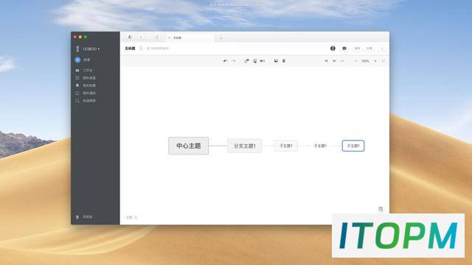The image size is (472, 265).
Task: Toggle the bookmark icon next to document title
Action: point(141,48)
